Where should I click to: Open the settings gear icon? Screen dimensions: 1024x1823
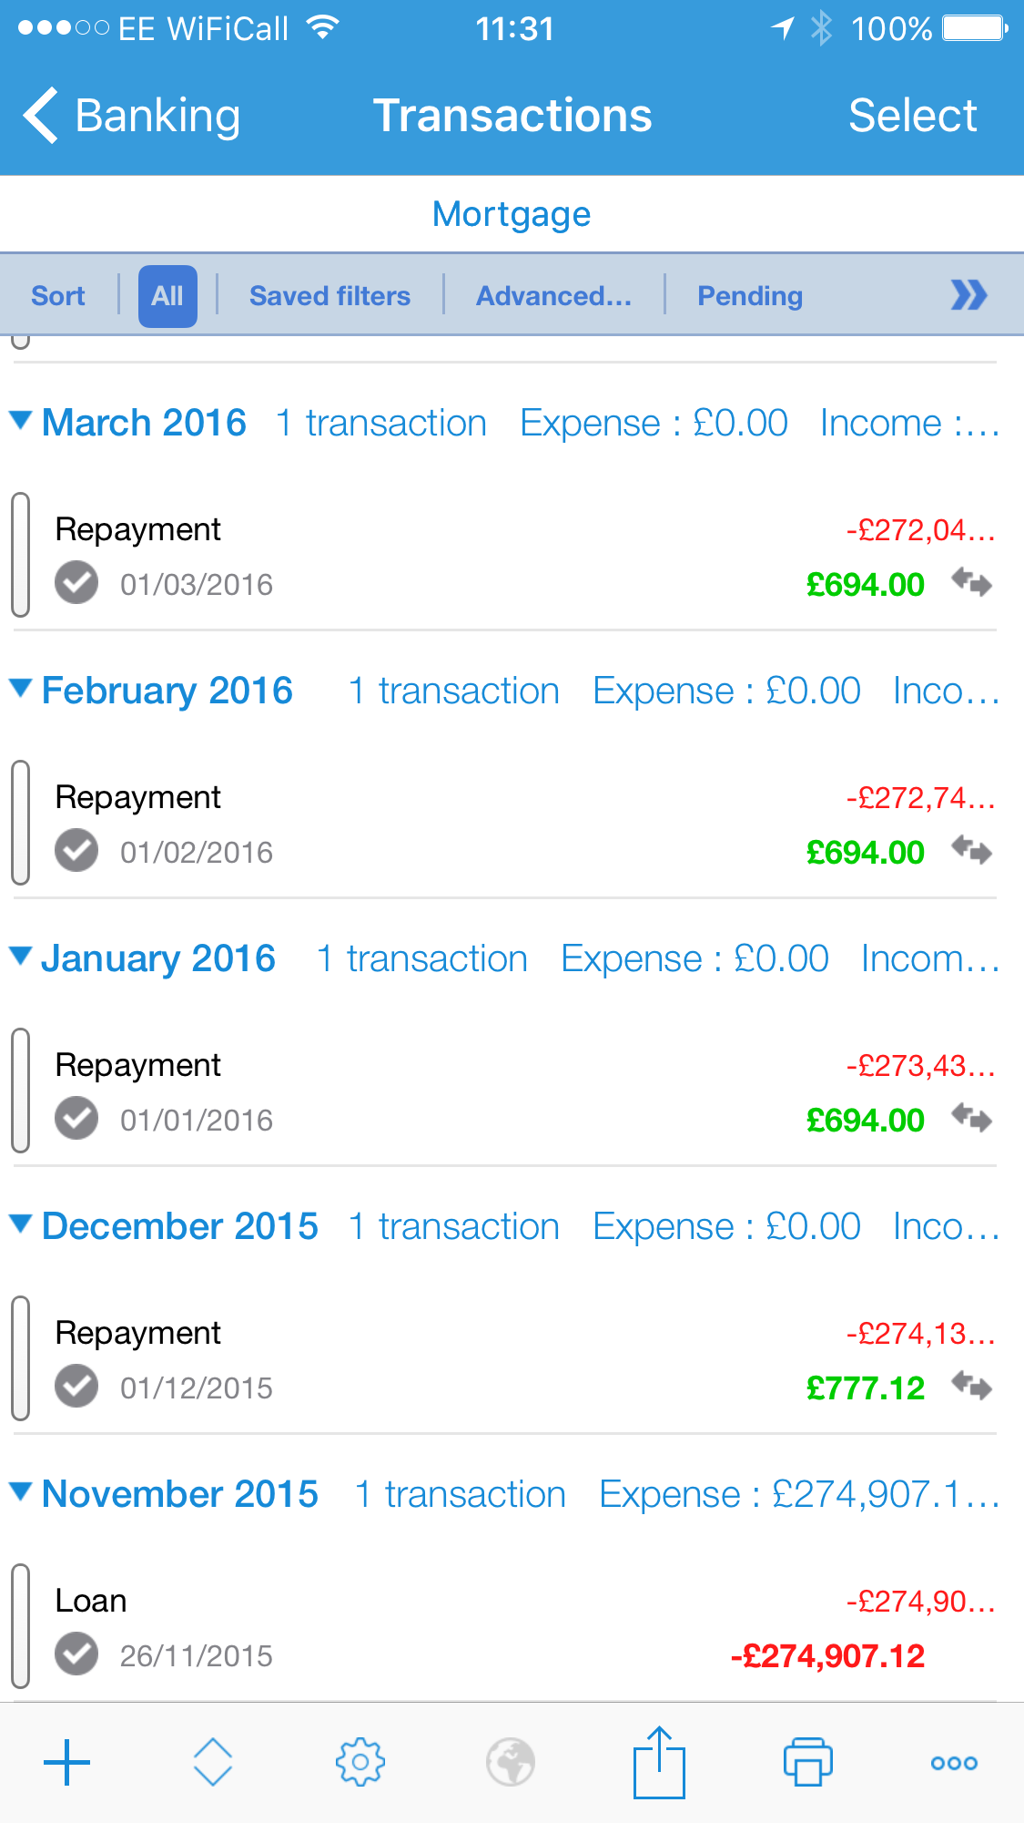tap(360, 1762)
